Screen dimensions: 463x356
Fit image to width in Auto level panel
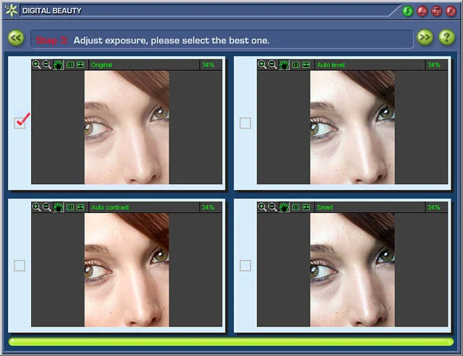point(306,65)
